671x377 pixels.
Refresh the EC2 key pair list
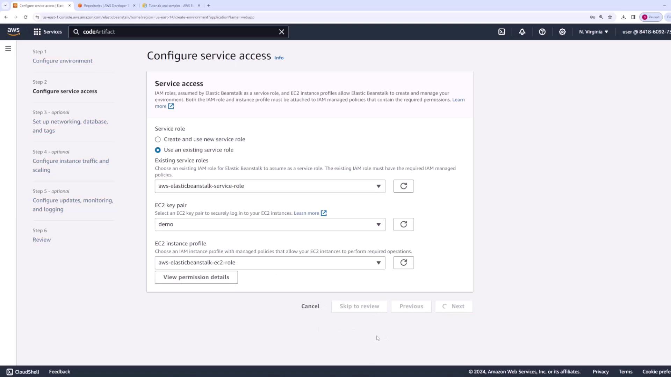403,224
